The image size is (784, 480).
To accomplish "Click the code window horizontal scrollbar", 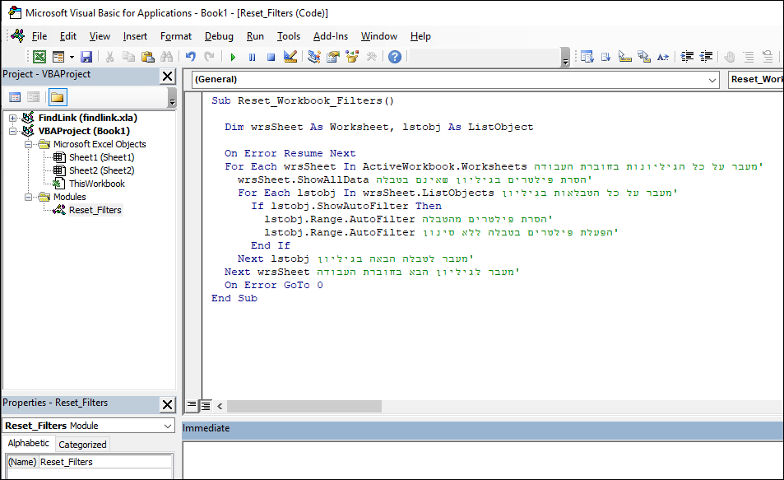I will point(494,406).
